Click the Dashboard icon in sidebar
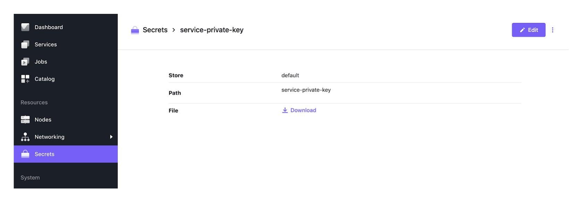 (25, 27)
